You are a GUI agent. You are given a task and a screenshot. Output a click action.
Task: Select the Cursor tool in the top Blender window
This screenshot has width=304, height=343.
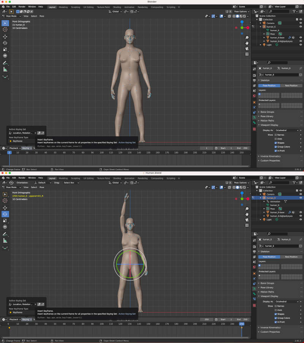[5, 30]
